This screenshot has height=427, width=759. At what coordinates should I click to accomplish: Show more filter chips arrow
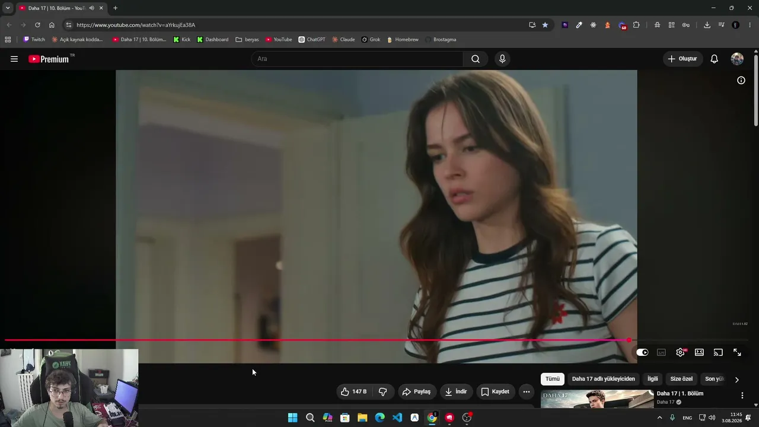pyautogui.click(x=737, y=380)
